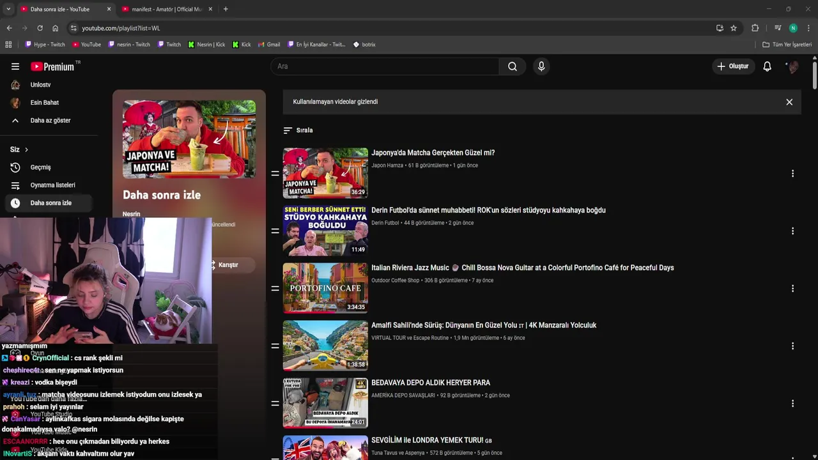This screenshot has width=818, height=460.
Task: Start voice search with microphone icon
Action: click(541, 66)
